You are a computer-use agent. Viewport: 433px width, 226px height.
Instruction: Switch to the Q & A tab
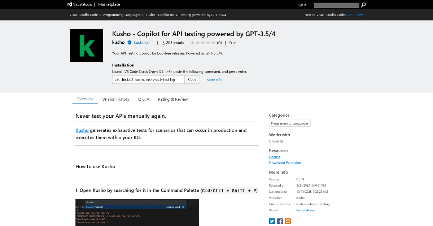(144, 99)
